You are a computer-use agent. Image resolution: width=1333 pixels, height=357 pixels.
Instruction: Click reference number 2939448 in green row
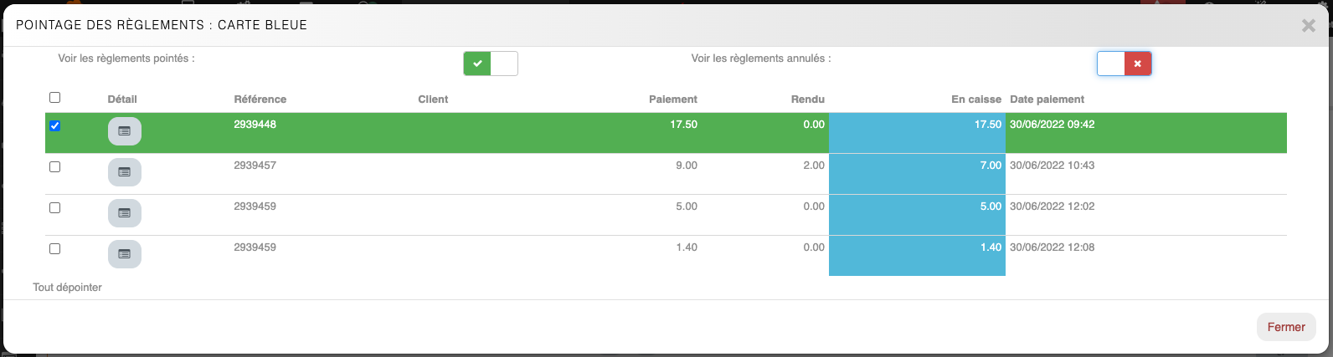[255, 125]
